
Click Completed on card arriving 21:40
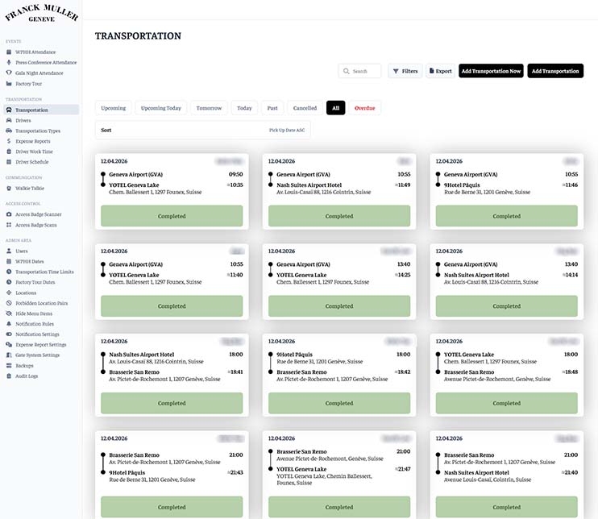tap(506, 507)
